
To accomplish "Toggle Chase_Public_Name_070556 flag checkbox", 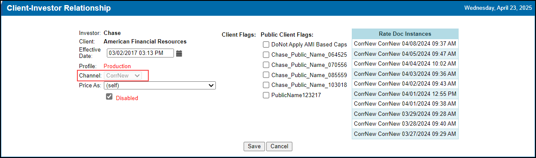I will point(266,65).
